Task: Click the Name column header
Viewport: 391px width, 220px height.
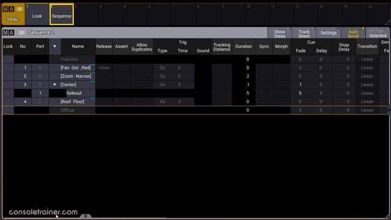Action: point(78,46)
